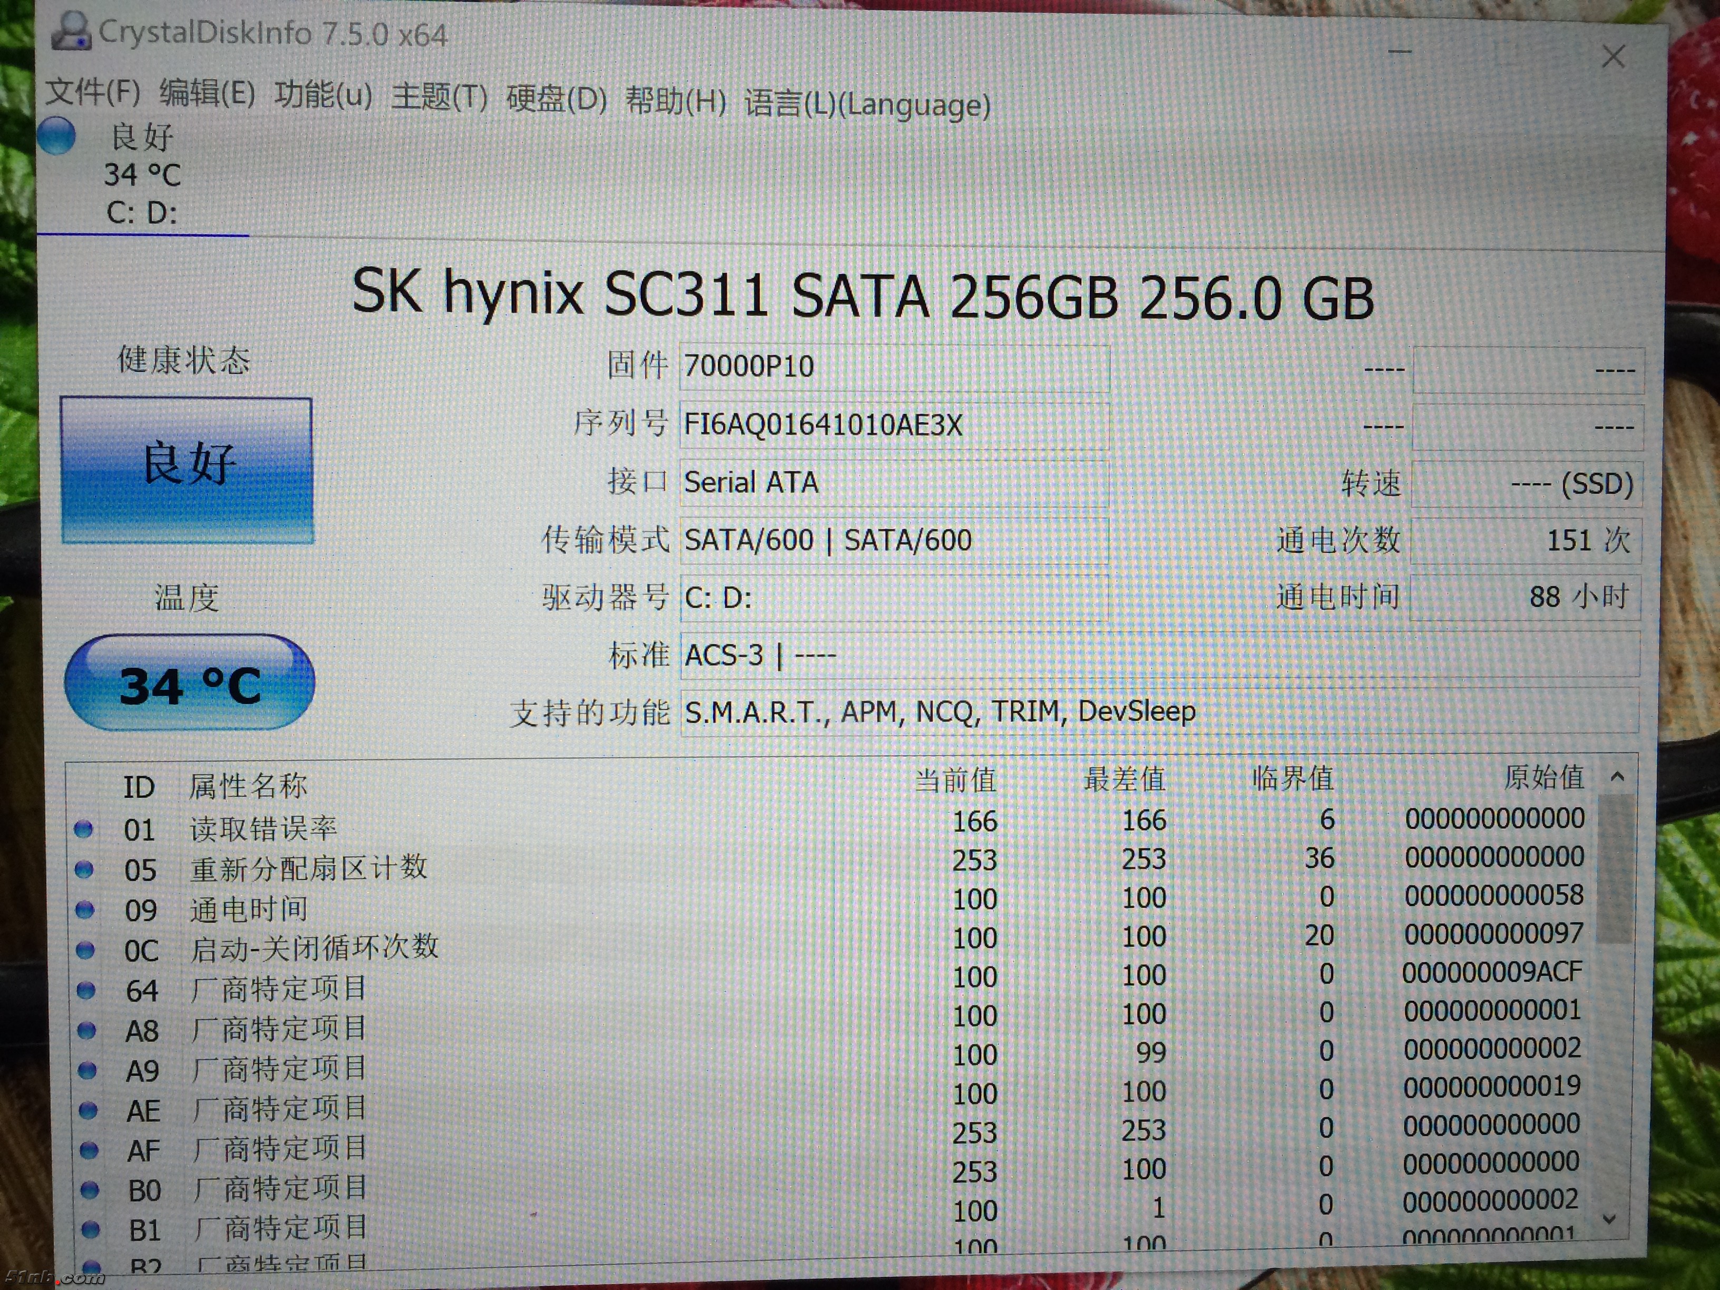Screen dimensions: 1720x1290
Task: Click status dot next to attribute ID AE
Action: (x=88, y=1110)
